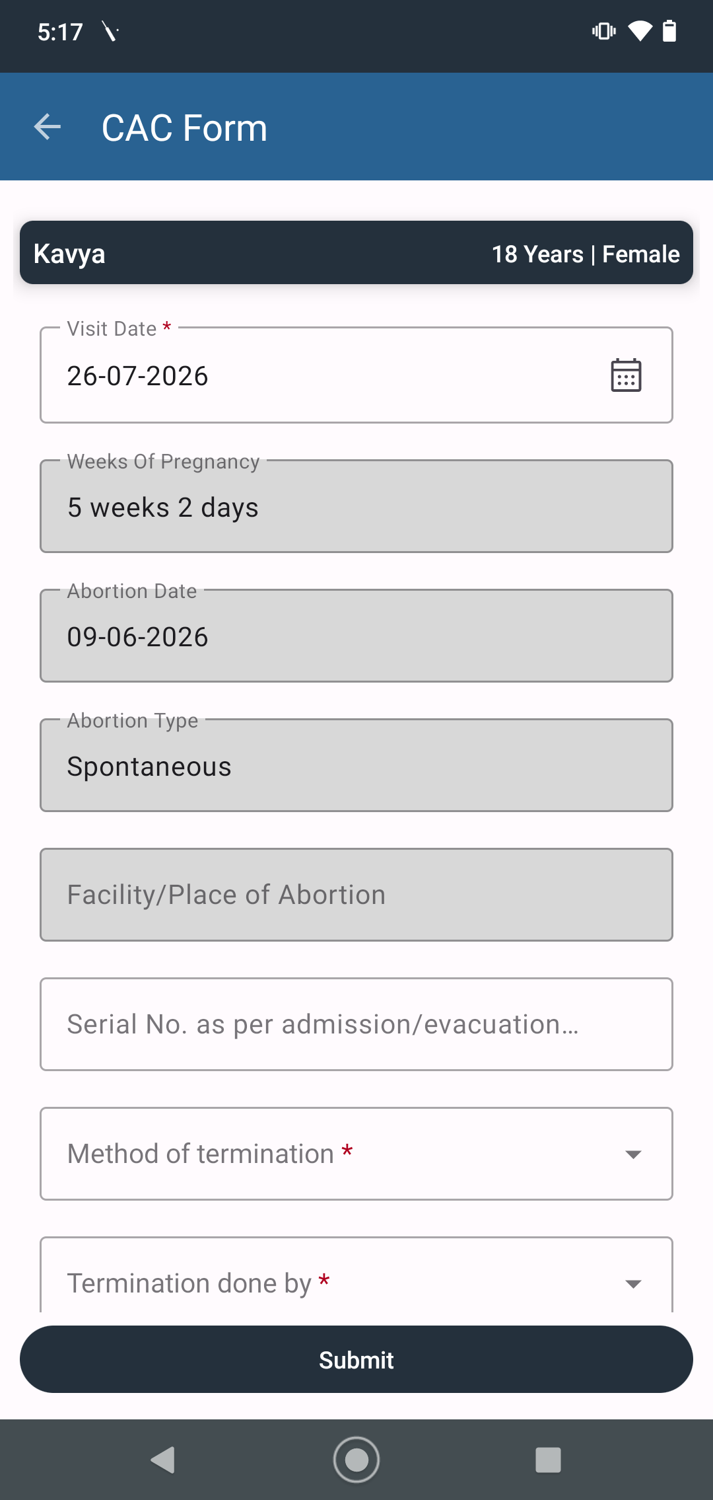This screenshot has height=1500, width=713.
Task: Tap the vibrate mode status icon
Action: [x=604, y=31]
